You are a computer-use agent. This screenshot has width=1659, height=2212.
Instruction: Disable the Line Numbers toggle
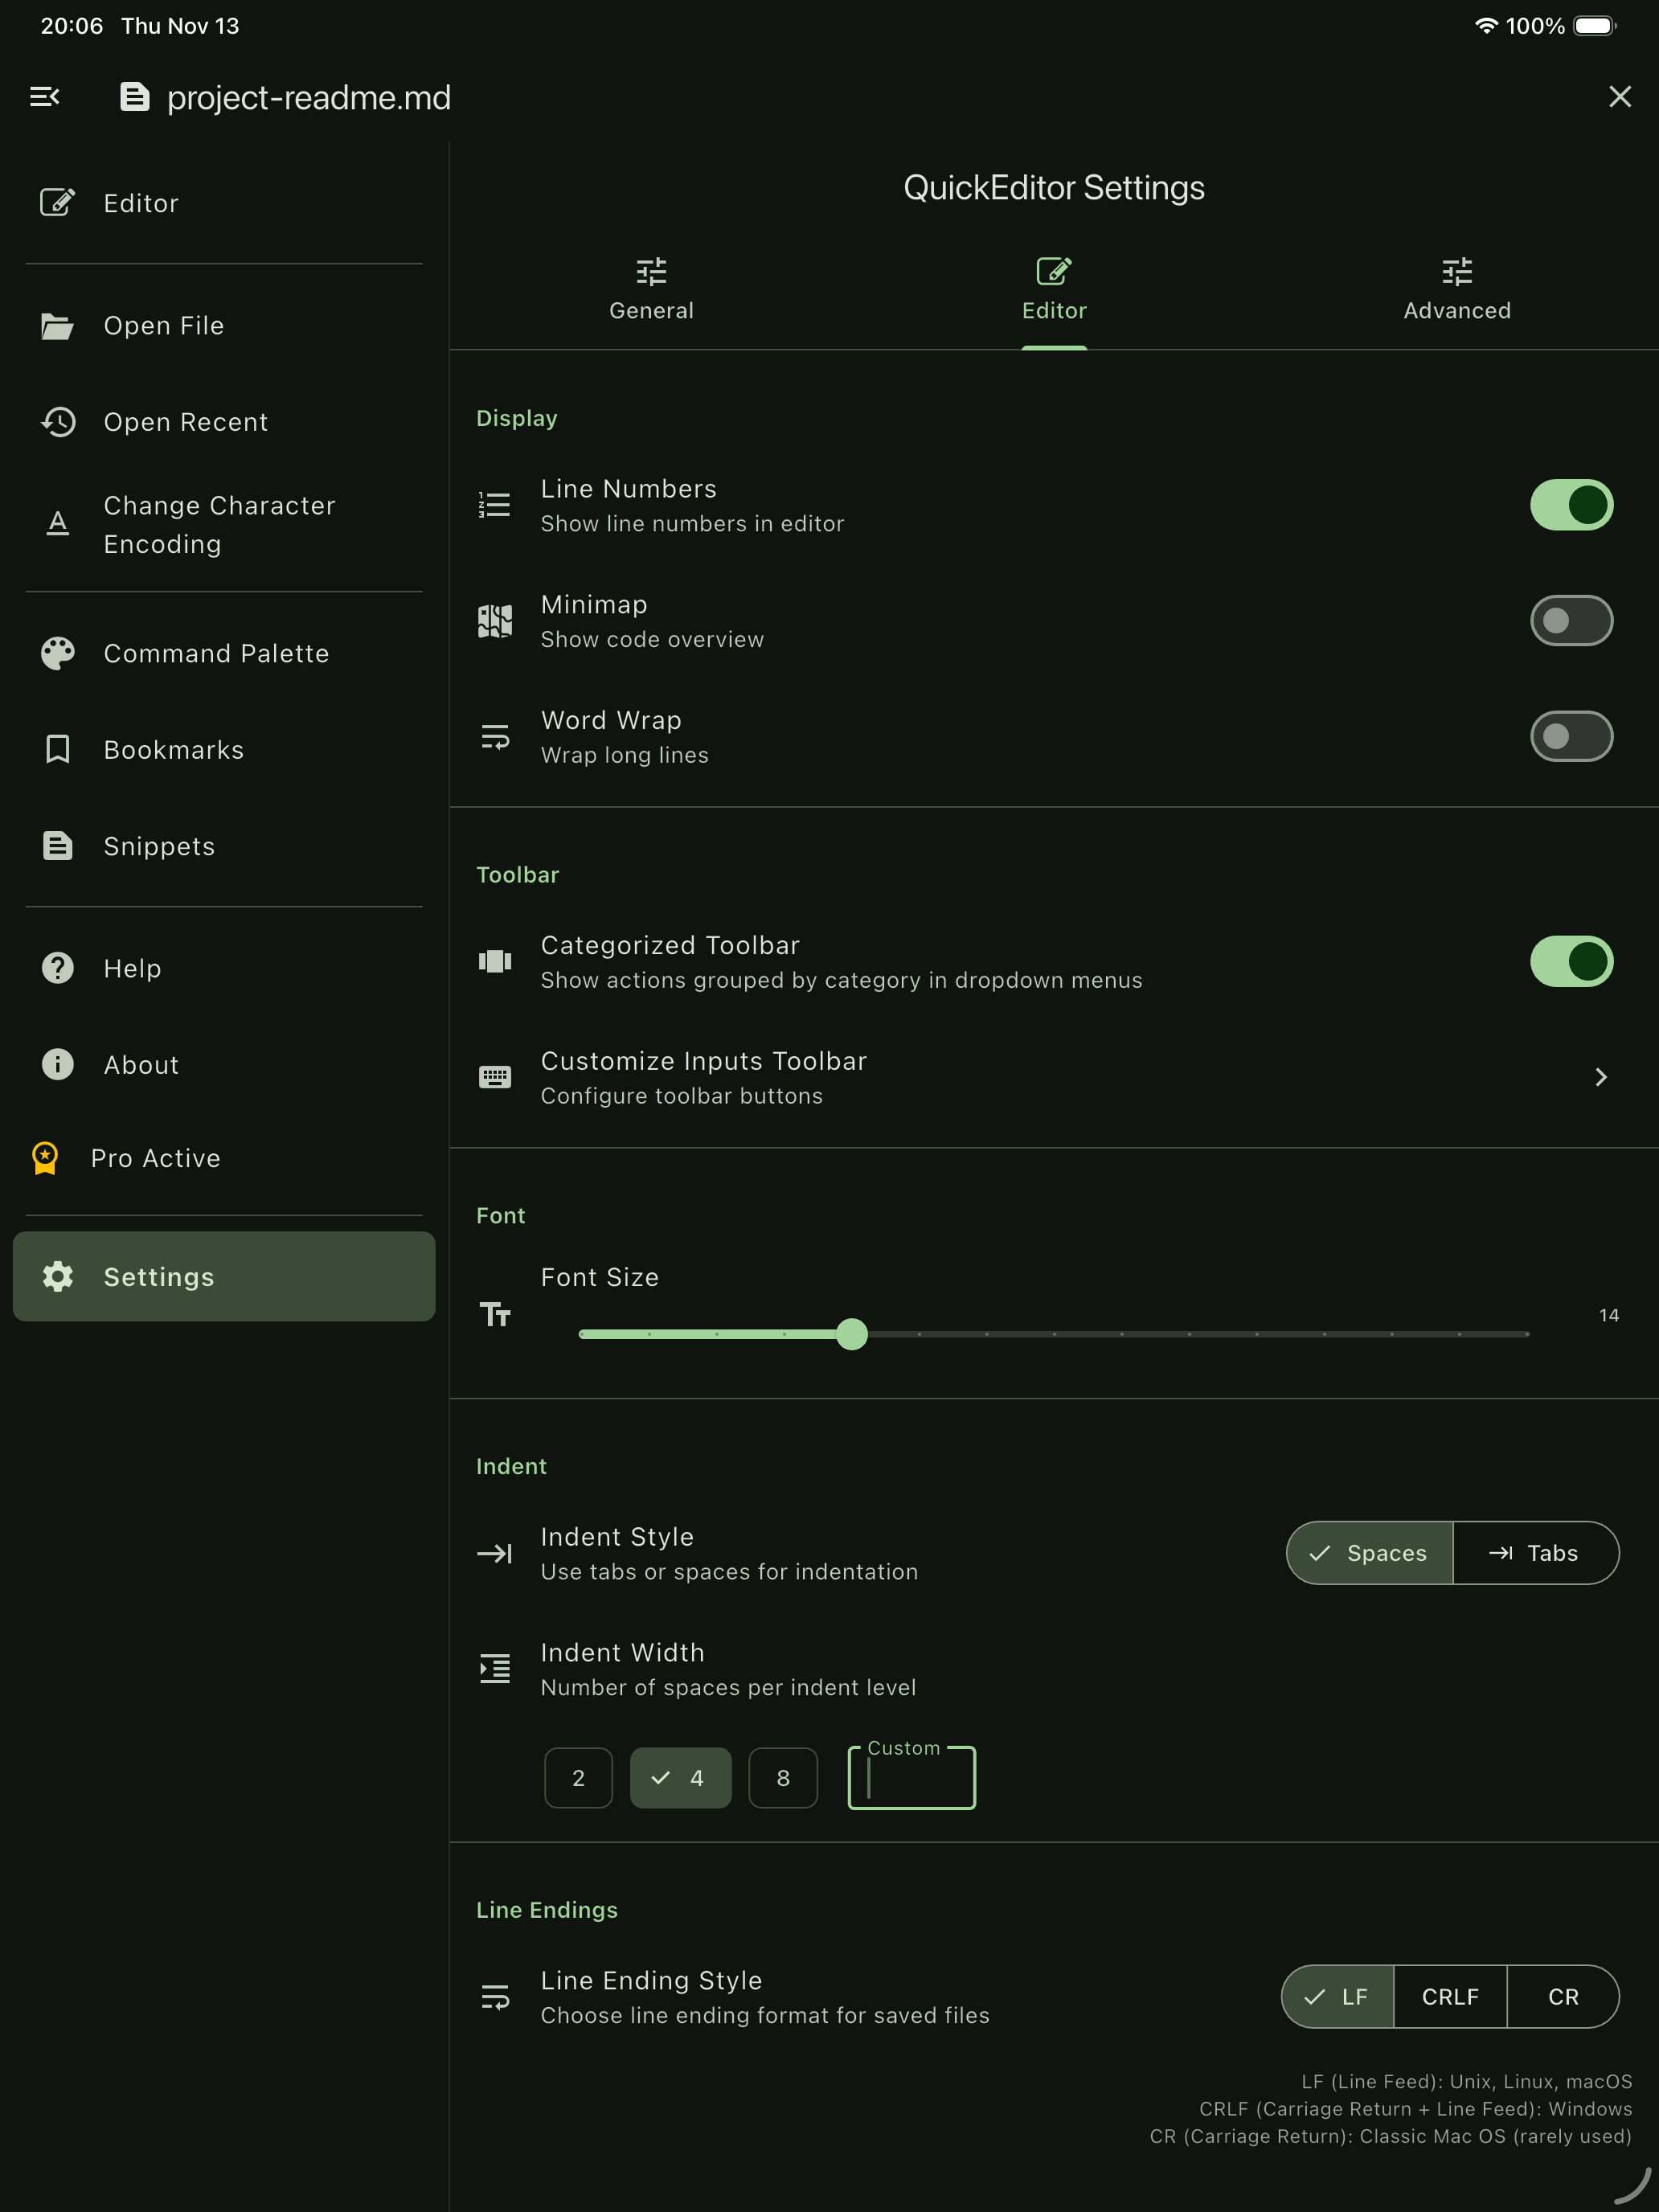click(1570, 505)
